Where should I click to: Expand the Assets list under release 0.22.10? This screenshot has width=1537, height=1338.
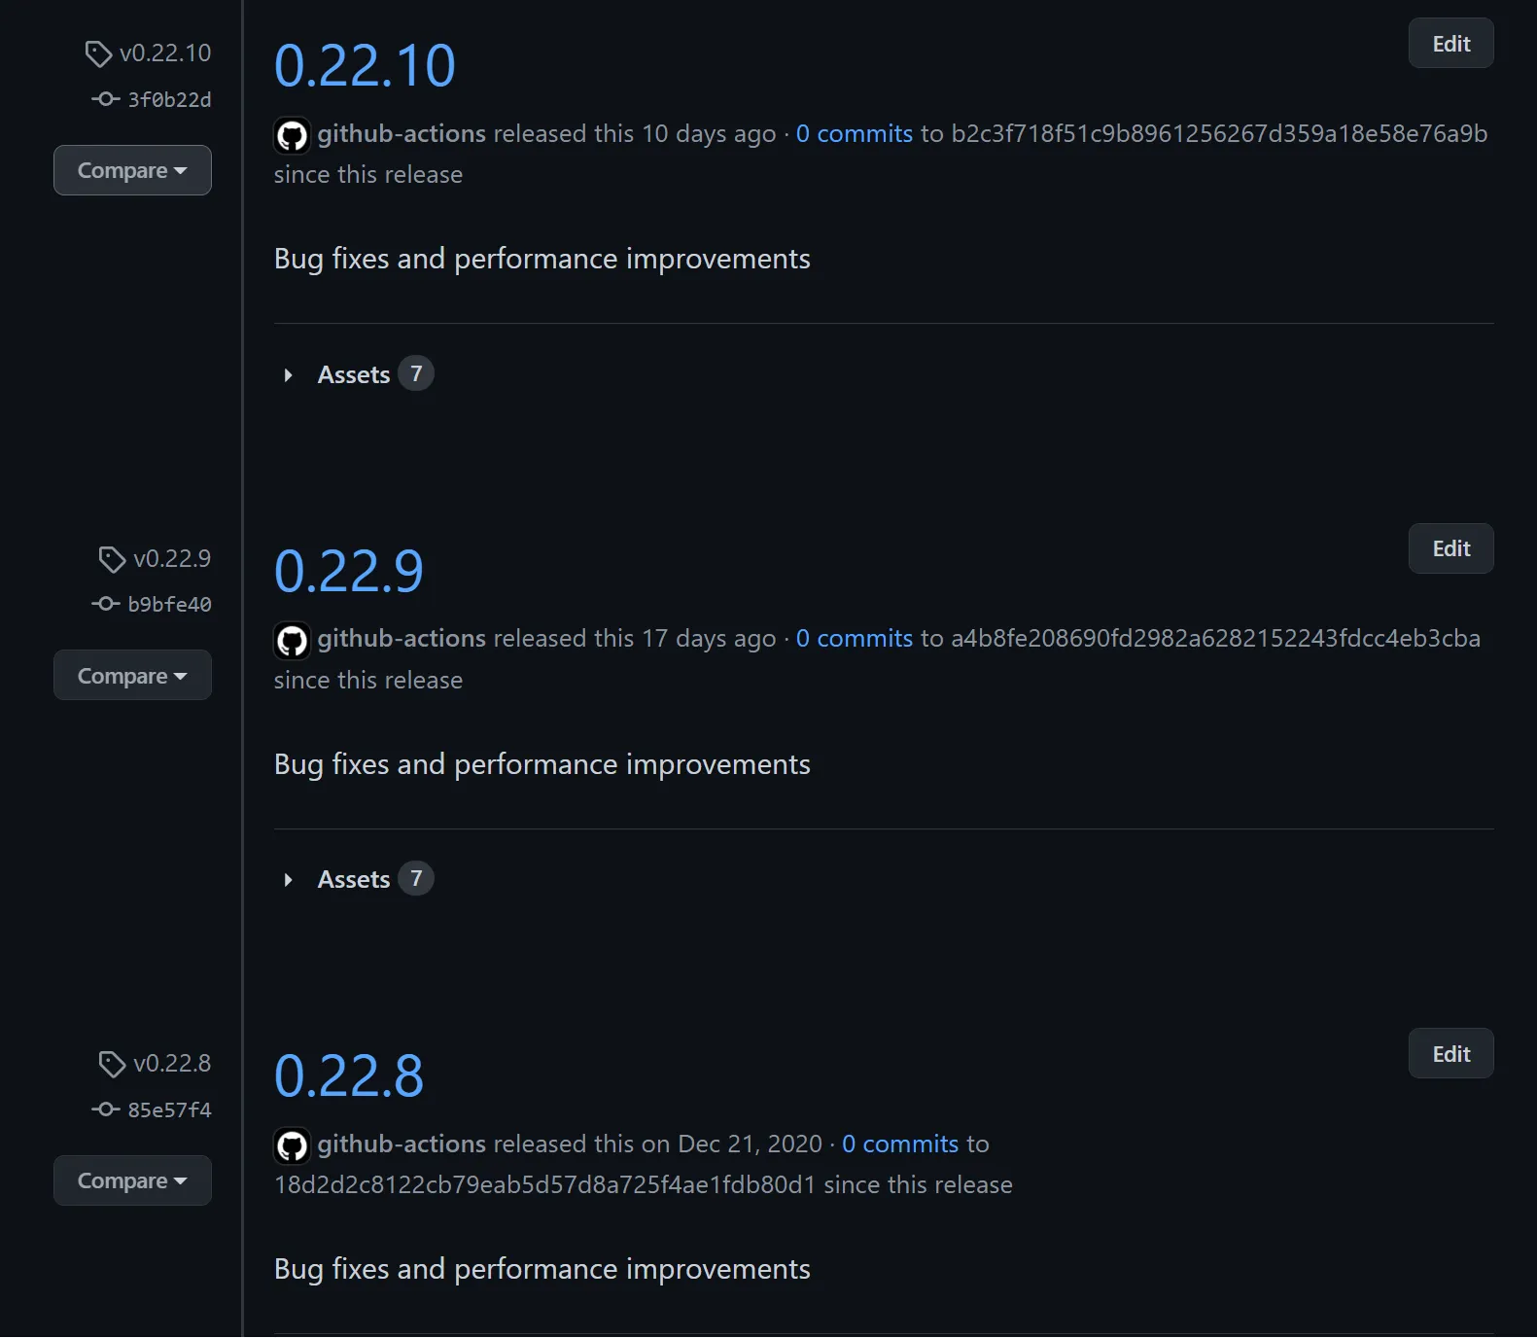[x=353, y=374]
